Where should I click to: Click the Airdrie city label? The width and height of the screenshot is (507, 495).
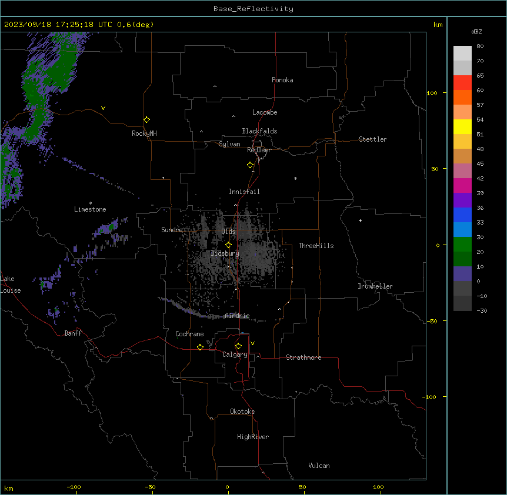click(x=237, y=316)
